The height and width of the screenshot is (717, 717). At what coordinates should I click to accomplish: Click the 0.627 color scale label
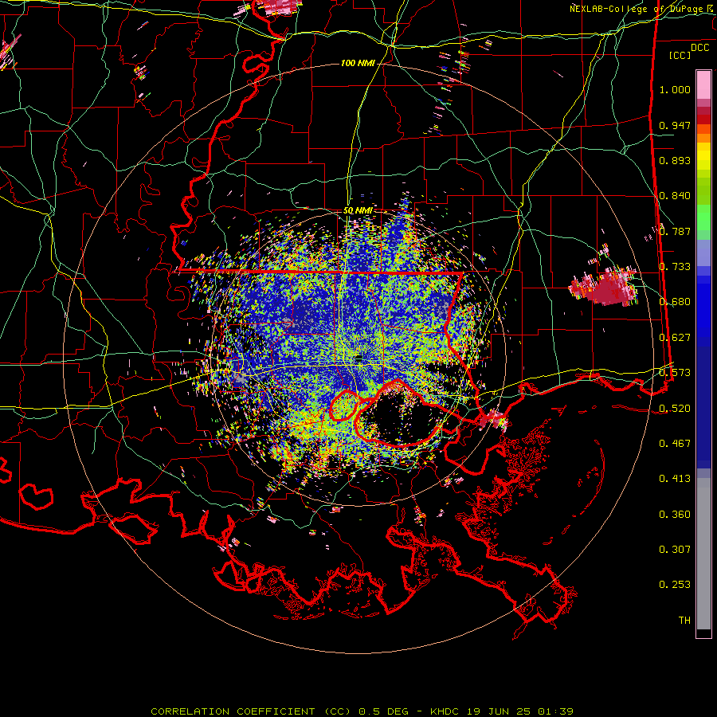[x=675, y=338]
